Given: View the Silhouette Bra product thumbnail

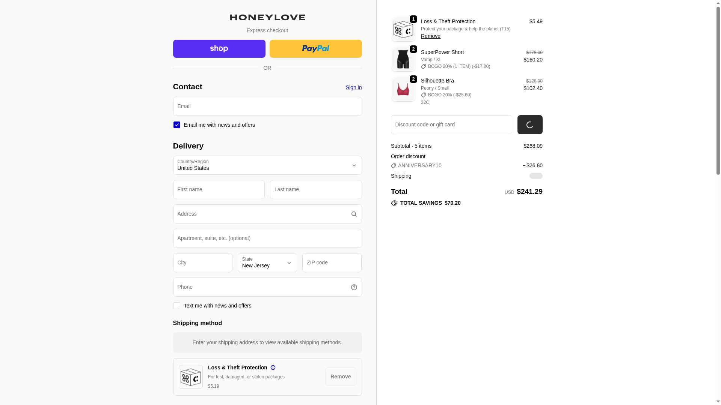Looking at the screenshot, I should tap(403, 89).
